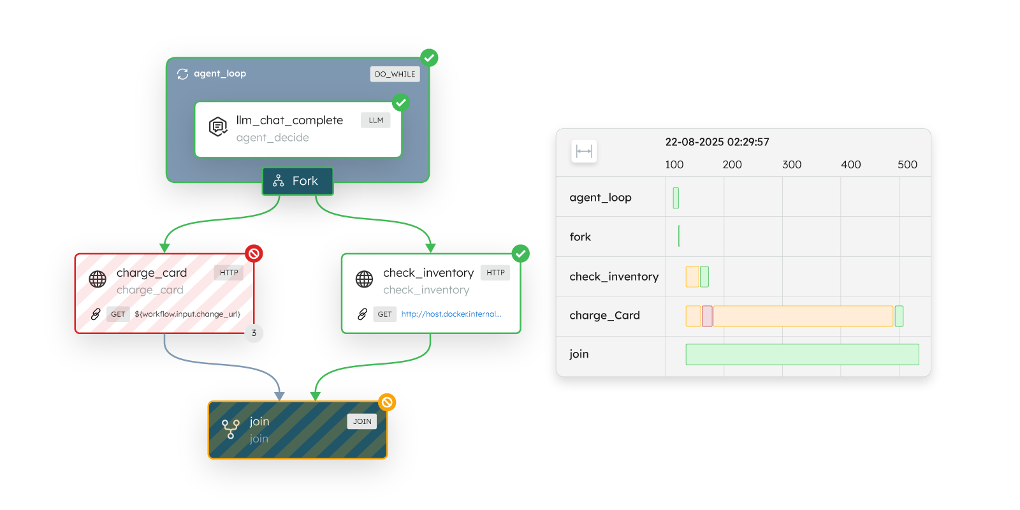Click the GET method tag in check_inventory
Screen dimensions: 1020x510
tap(384, 314)
